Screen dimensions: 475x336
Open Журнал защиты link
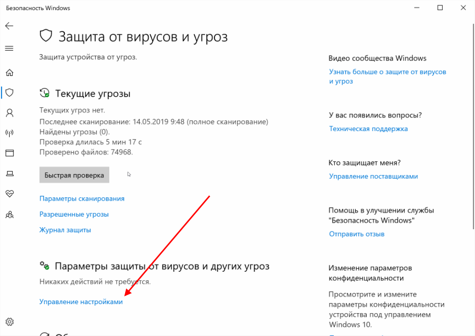click(65, 230)
